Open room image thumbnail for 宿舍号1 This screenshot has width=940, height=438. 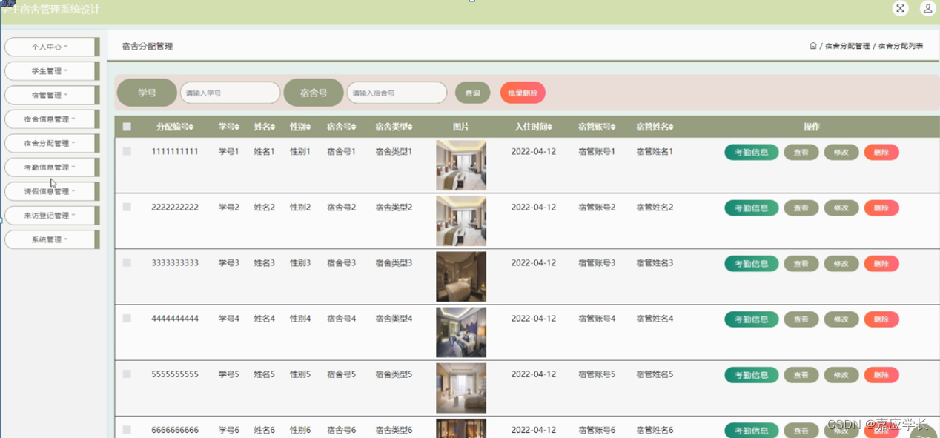pyautogui.click(x=461, y=165)
